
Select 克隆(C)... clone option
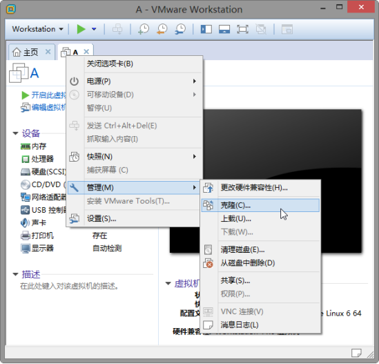pos(260,205)
